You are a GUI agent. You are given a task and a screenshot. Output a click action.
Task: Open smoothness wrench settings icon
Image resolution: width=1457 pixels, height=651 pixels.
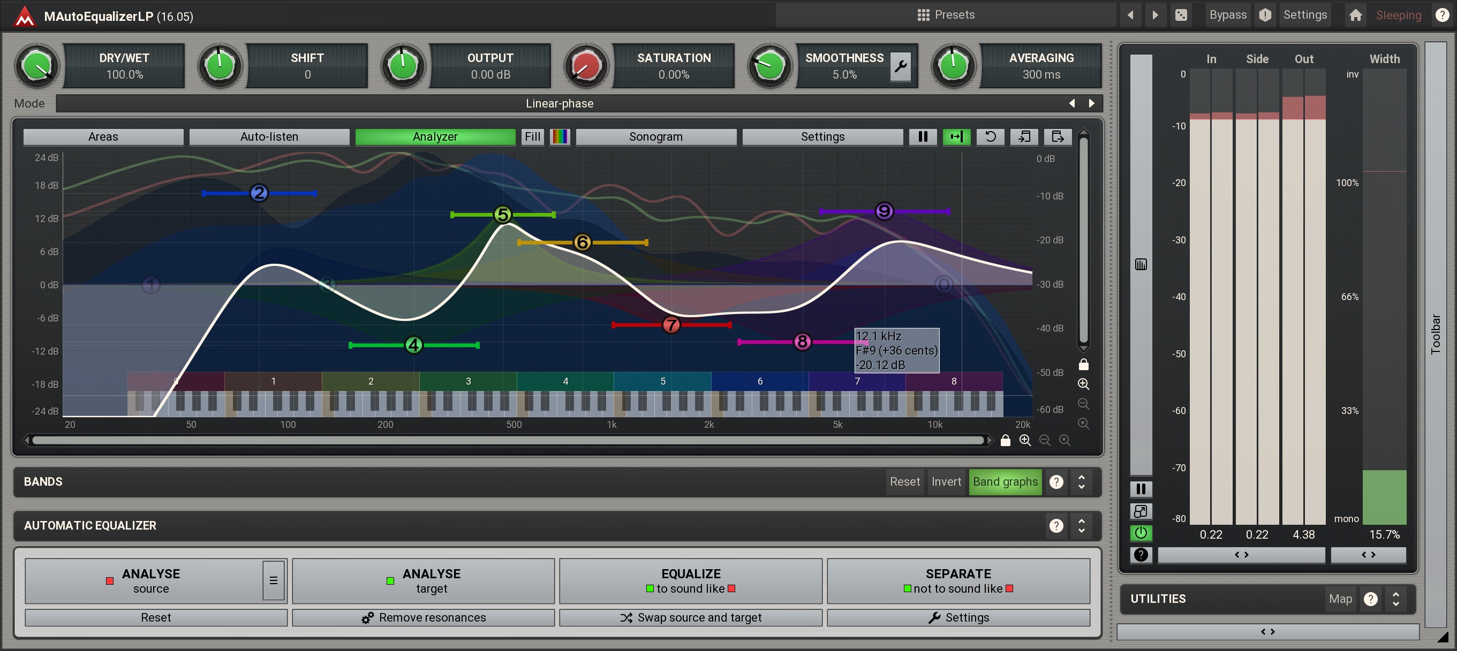(x=900, y=67)
